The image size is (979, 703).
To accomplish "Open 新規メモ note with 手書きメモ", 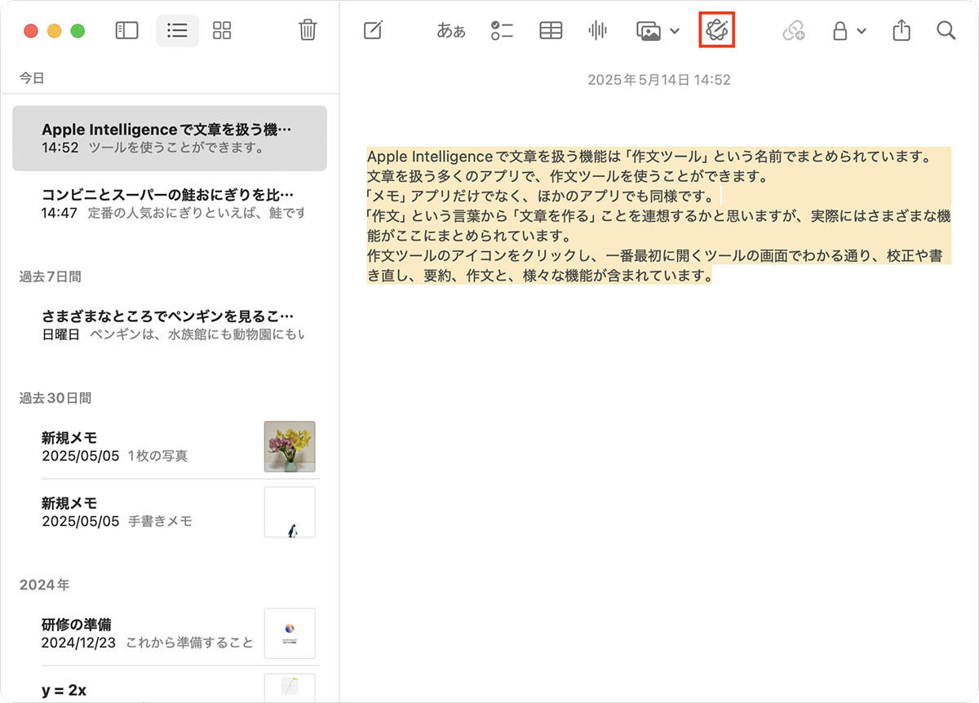I will [x=170, y=511].
